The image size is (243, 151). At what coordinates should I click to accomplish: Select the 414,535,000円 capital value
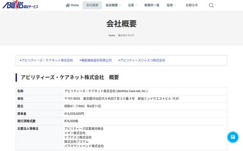coord(74,114)
